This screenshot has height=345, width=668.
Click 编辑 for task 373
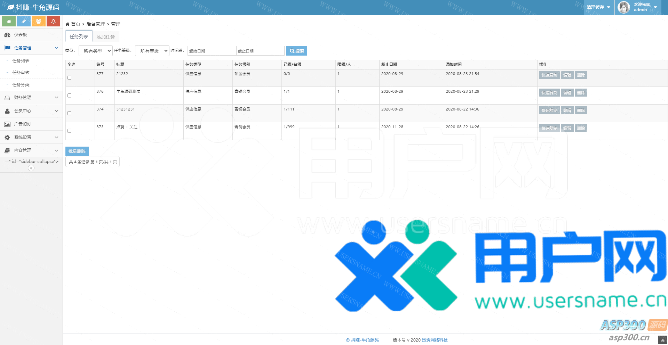[567, 128]
